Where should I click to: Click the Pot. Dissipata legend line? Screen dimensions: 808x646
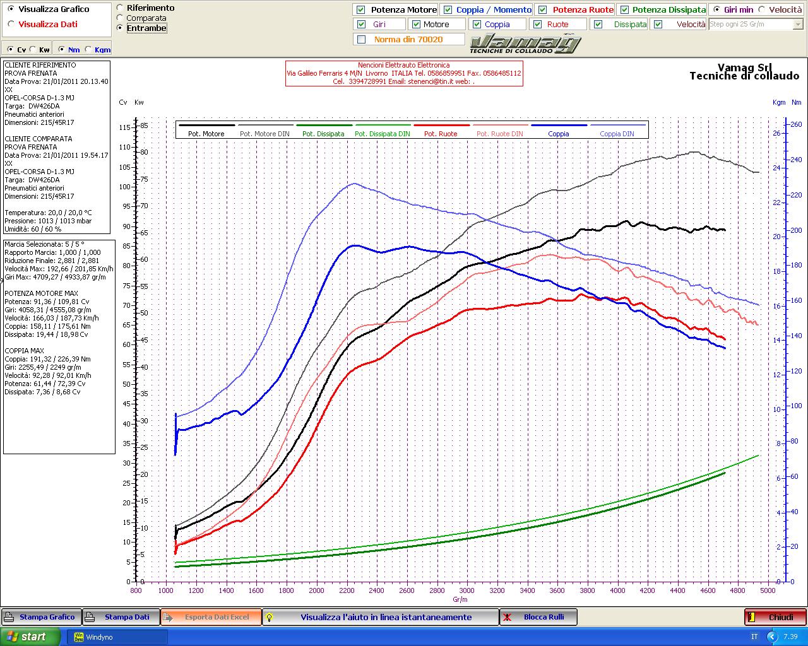pos(323,126)
